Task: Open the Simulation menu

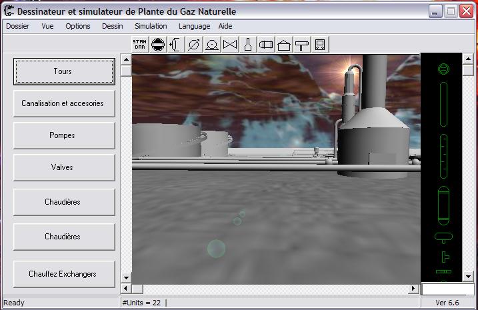Action: 151,26
